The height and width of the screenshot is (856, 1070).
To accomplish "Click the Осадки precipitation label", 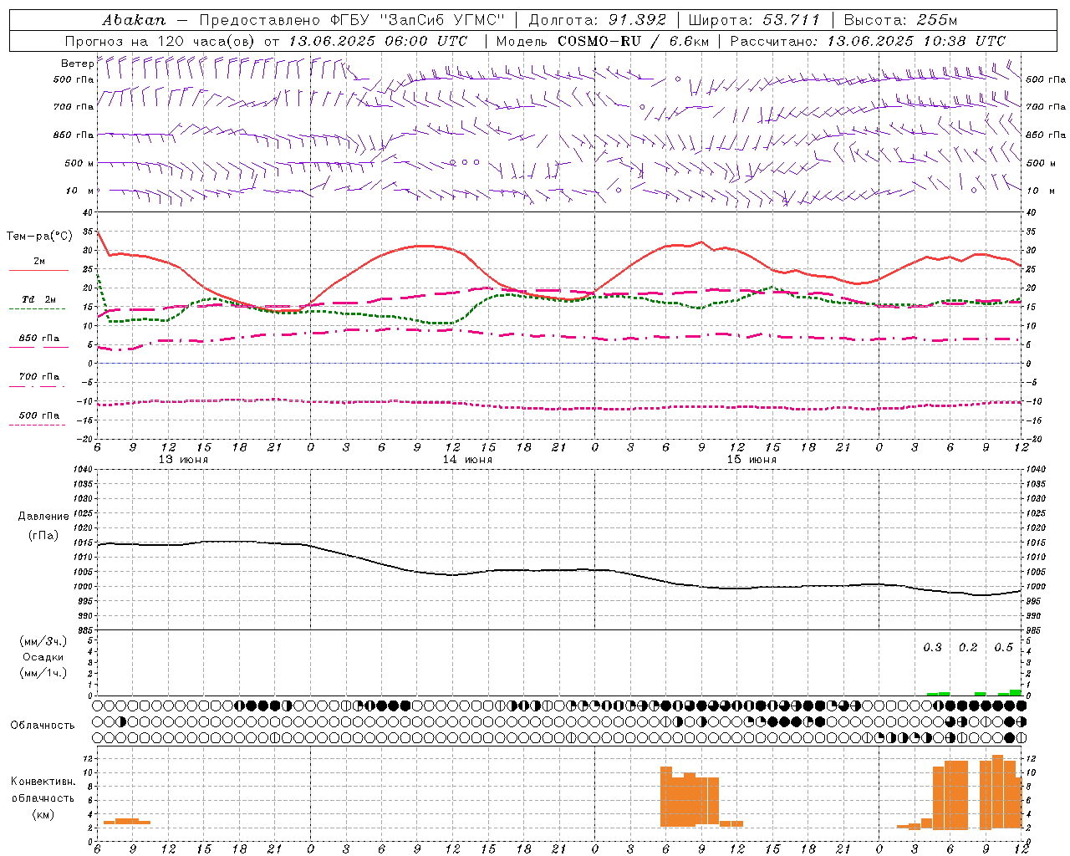I will [x=43, y=657].
